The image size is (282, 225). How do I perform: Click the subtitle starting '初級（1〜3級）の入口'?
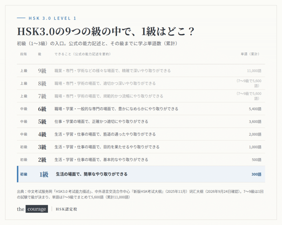[x=97, y=44]
